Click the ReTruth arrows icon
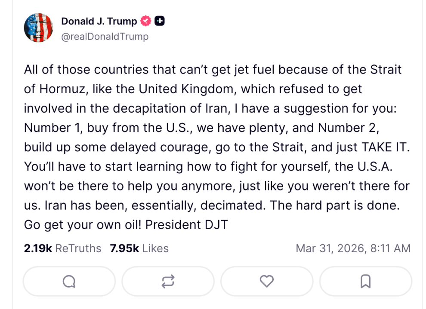The width and height of the screenshot is (426, 309). tap(168, 281)
